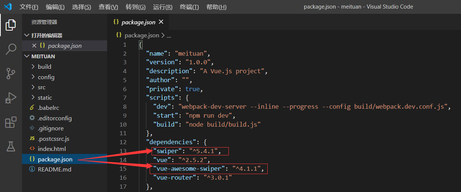
Task: Click line number 13 in gutter
Action: point(123,151)
